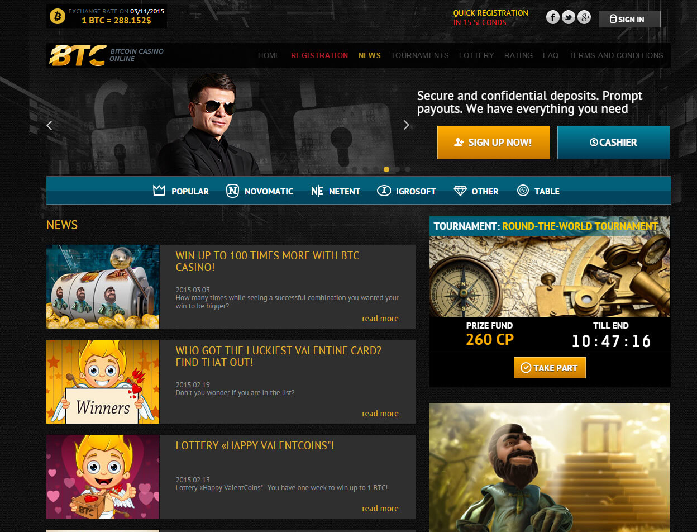Open the Lottery page
Screen dimensions: 697x532
476,55
